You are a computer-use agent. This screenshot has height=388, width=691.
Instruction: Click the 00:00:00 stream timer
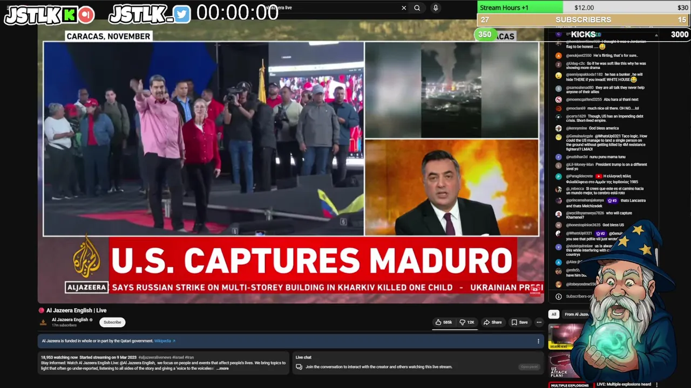238,13
